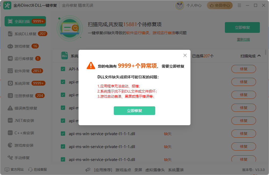Viewport: 269px width, 175px height.
Task: Click 修复 for first api-ms-win-service-private-l1-1-1.dll
Action: tap(244, 134)
